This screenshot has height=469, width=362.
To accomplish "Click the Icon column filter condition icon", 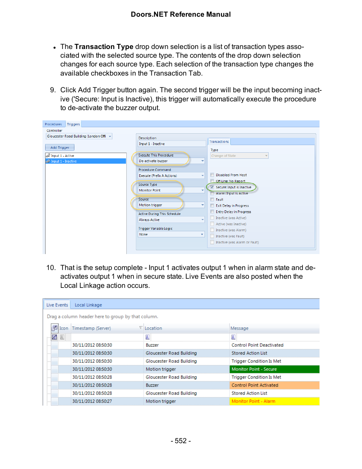I will click(63, 337).
